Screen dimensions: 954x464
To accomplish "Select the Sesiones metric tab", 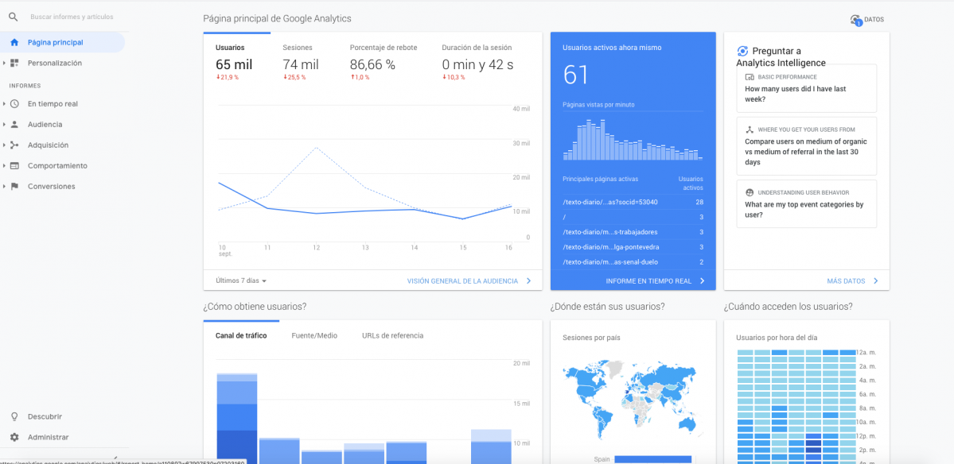I will [x=301, y=62].
